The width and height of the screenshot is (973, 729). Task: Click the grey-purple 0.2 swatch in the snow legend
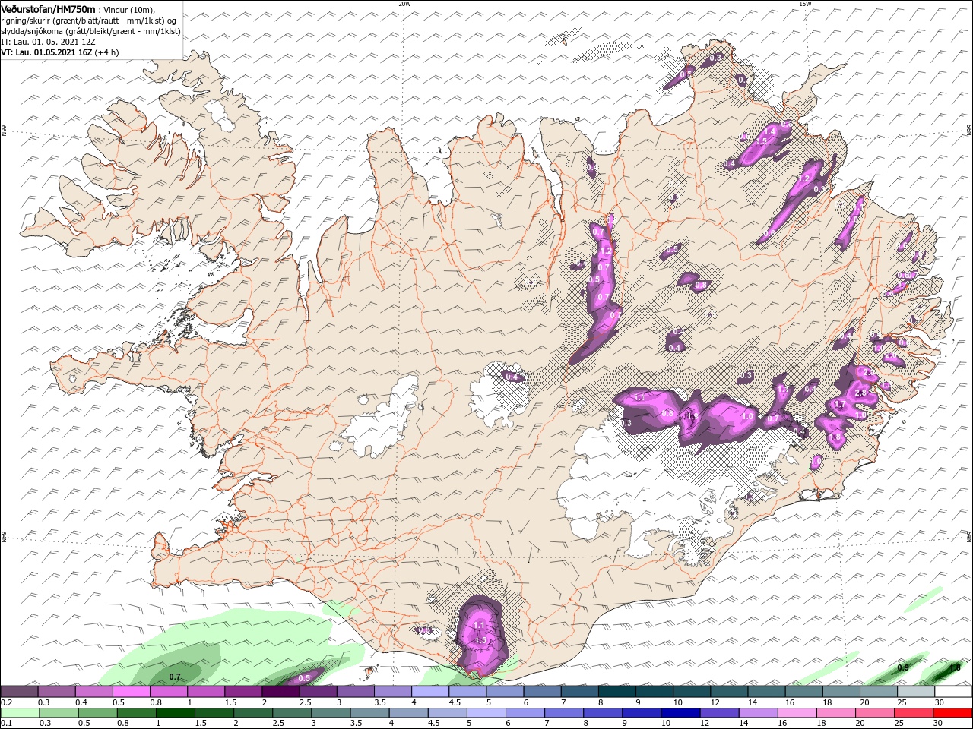click(19, 691)
